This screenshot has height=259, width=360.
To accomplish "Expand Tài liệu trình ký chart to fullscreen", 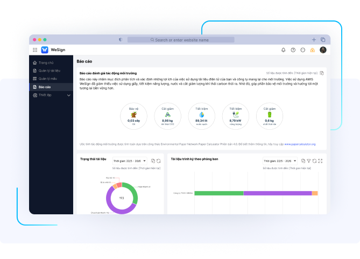I will (321, 161).
